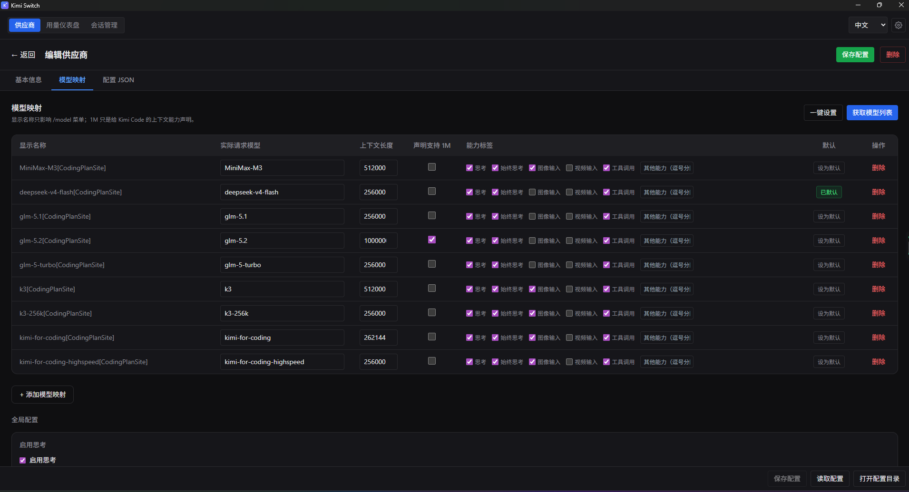
Task: Go back via the 返回 arrow
Action: click(x=23, y=55)
